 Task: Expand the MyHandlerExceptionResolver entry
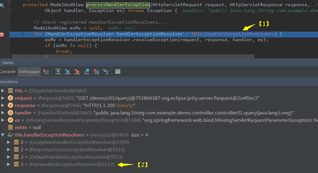click(x=8, y=164)
